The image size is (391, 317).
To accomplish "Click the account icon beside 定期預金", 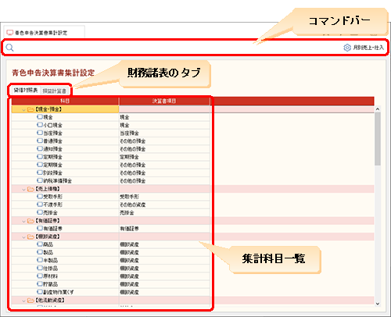I will pyautogui.click(x=40, y=157).
